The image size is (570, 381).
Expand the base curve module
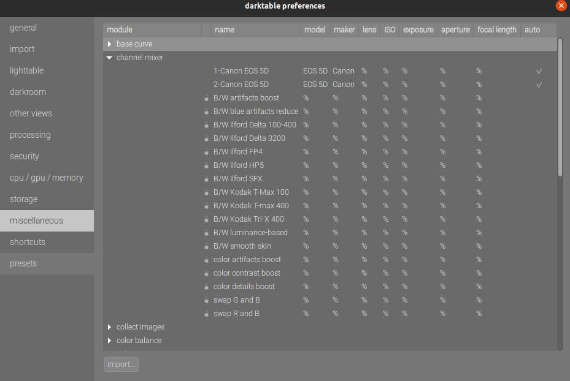[x=109, y=44]
